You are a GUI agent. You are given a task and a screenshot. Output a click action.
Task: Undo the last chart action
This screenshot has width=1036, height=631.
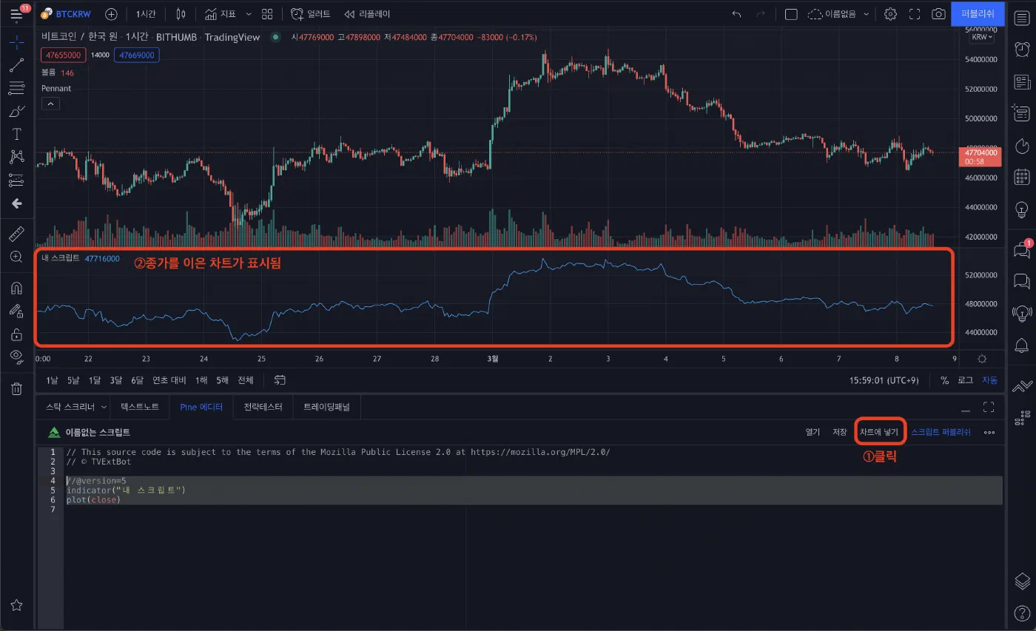[x=736, y=14]
